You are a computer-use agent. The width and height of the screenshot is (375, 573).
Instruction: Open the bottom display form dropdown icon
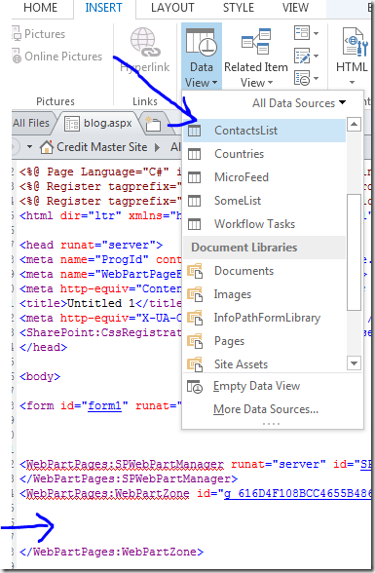coord(306,78)
